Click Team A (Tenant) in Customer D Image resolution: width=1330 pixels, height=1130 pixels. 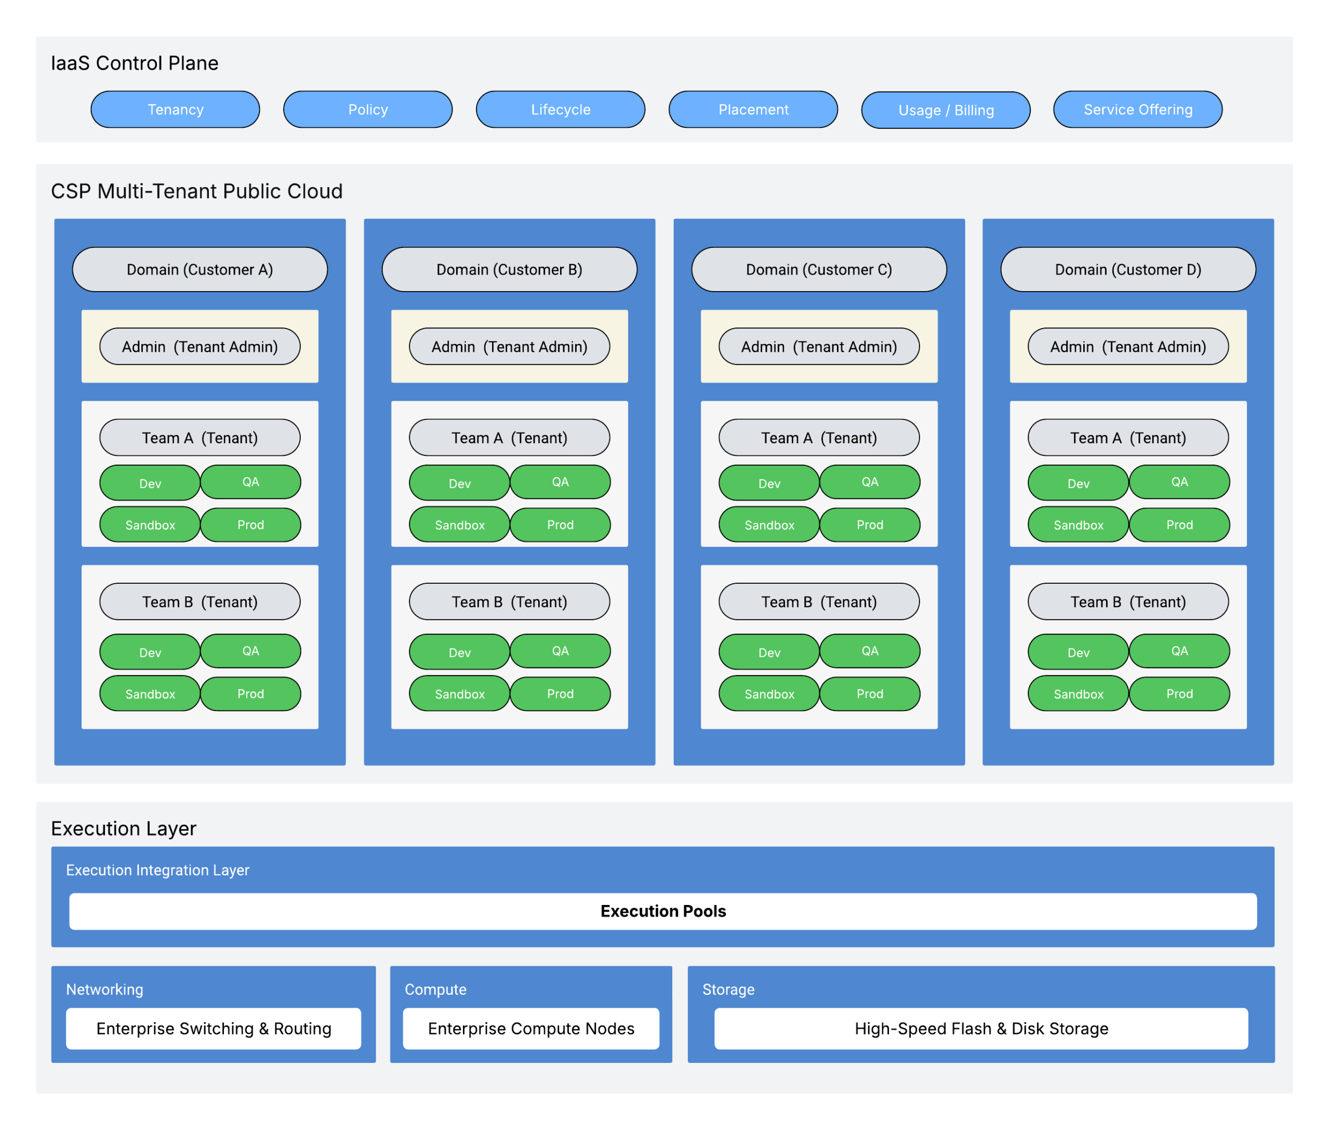point(1129,438)
